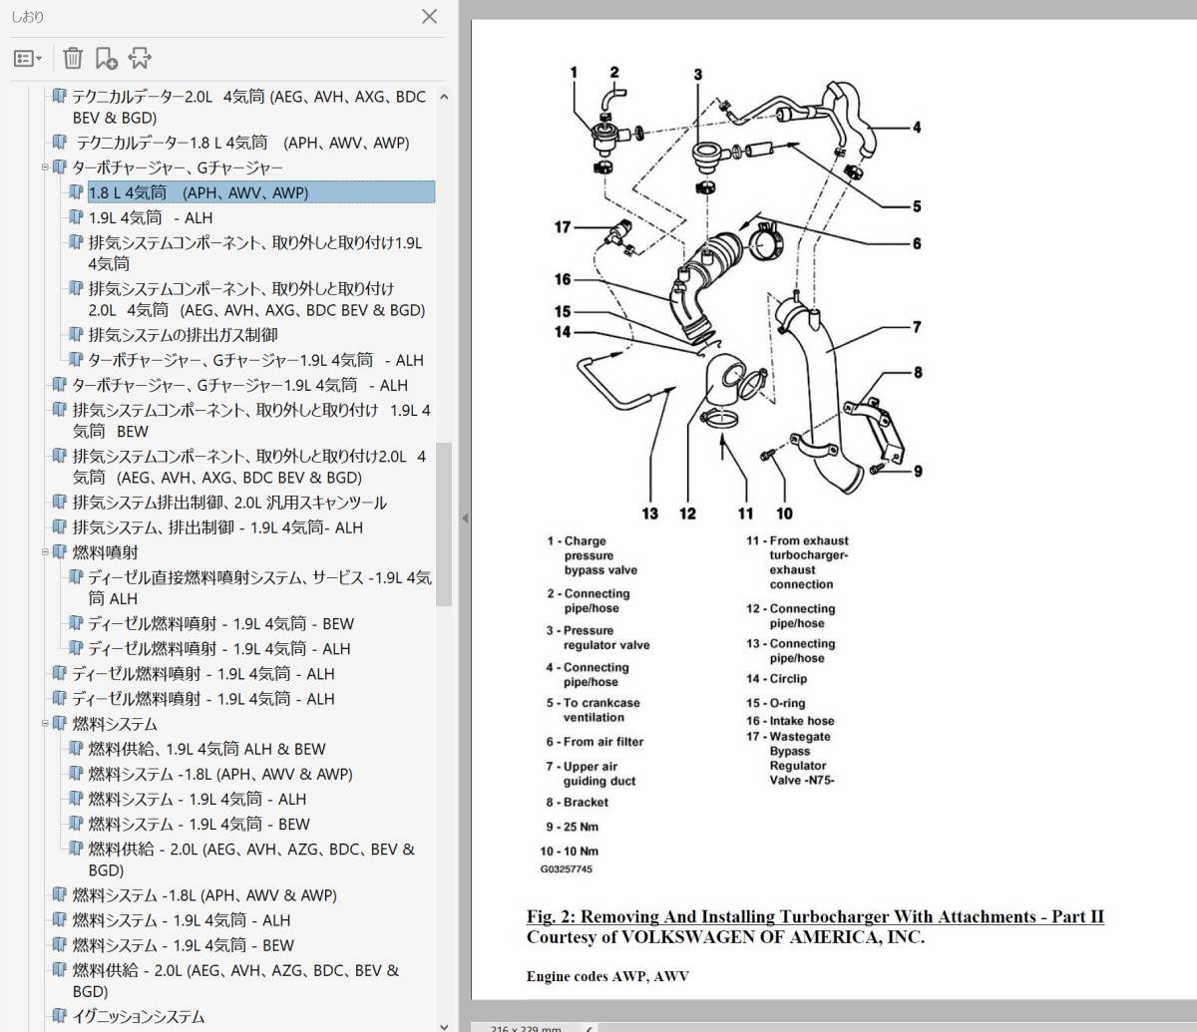
Task: Open bookmark ディーゼル燃料噴射 - 1.9L 4気筒 - BEW
Action: click(x=221, y=624)
